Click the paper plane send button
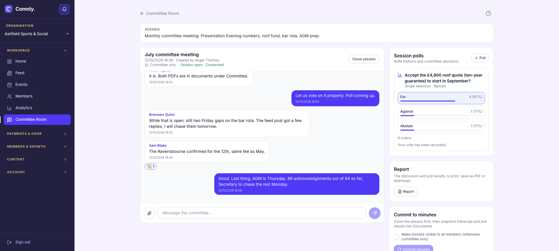 (375, 213)
